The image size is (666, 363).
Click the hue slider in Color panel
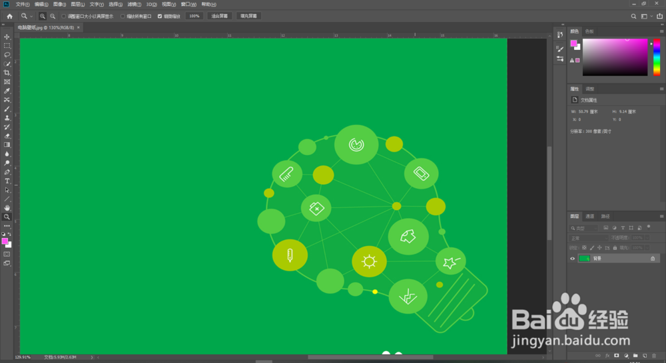[657, 57]
